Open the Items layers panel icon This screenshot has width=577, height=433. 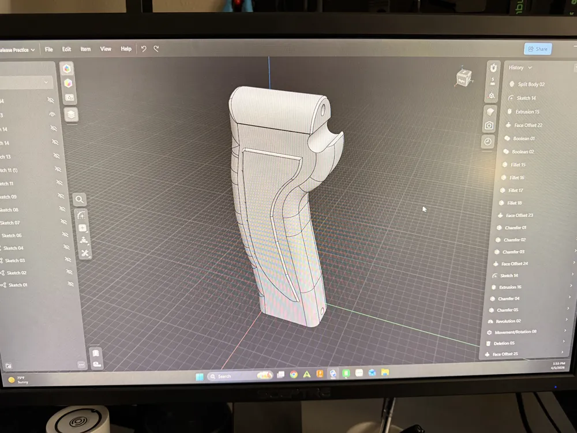click(x=70, y=114)
